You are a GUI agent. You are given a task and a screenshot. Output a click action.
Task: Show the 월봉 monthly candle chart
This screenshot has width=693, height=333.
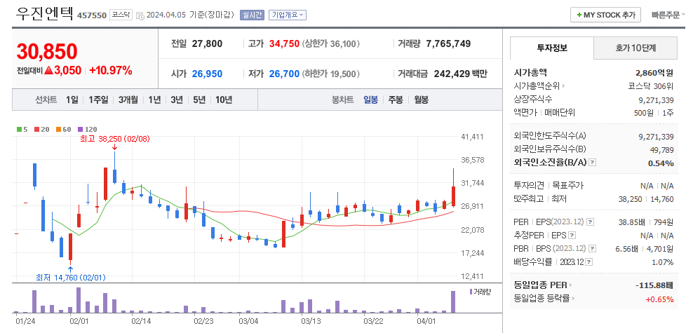point(421,100)
